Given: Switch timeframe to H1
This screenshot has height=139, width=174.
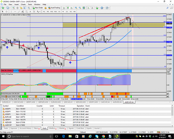Looking at the screenshot, I should coord(59,11).
